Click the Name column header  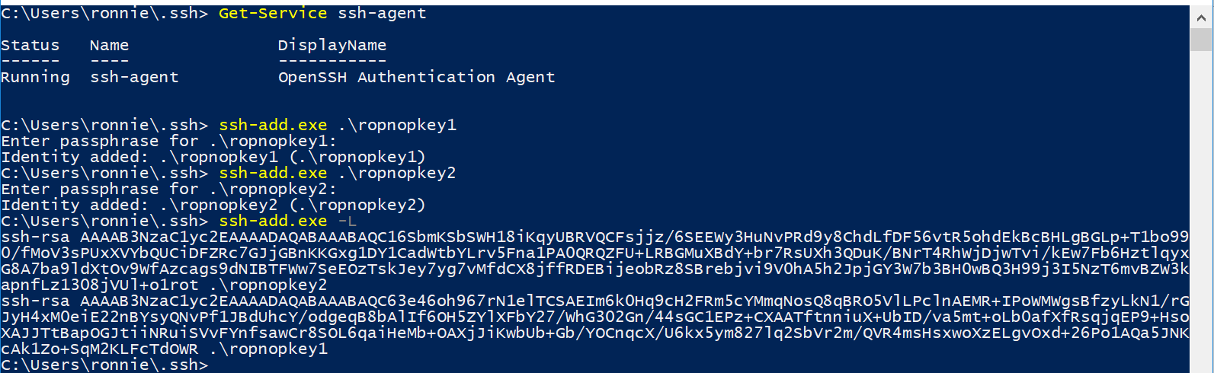(110, 46)
